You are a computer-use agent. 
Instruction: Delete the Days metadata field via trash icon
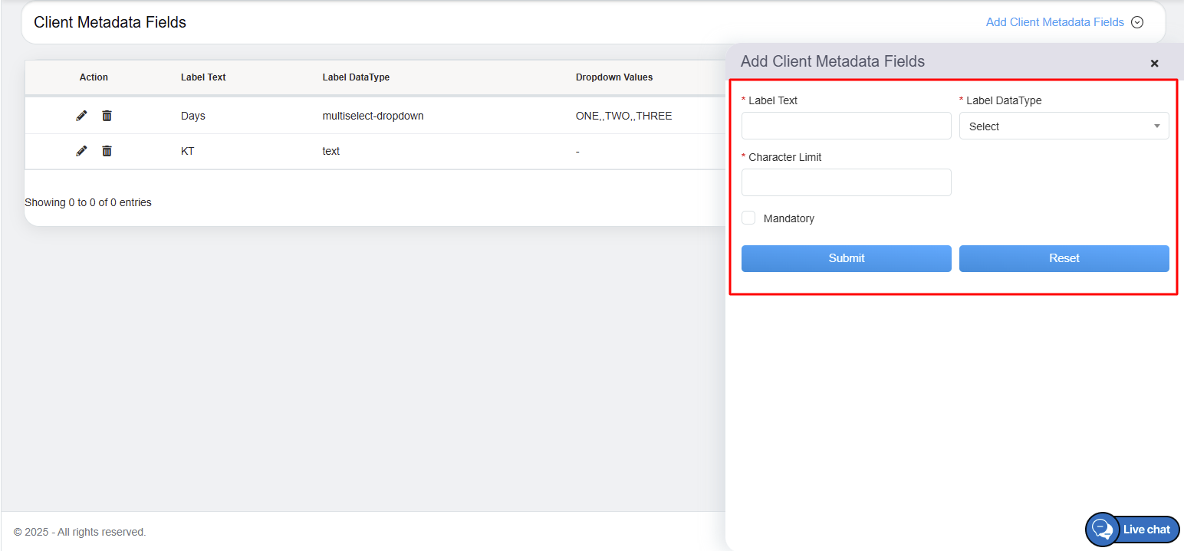(x=107, y=116)
